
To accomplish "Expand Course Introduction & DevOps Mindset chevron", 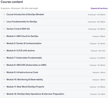I will tap(4, 14).
